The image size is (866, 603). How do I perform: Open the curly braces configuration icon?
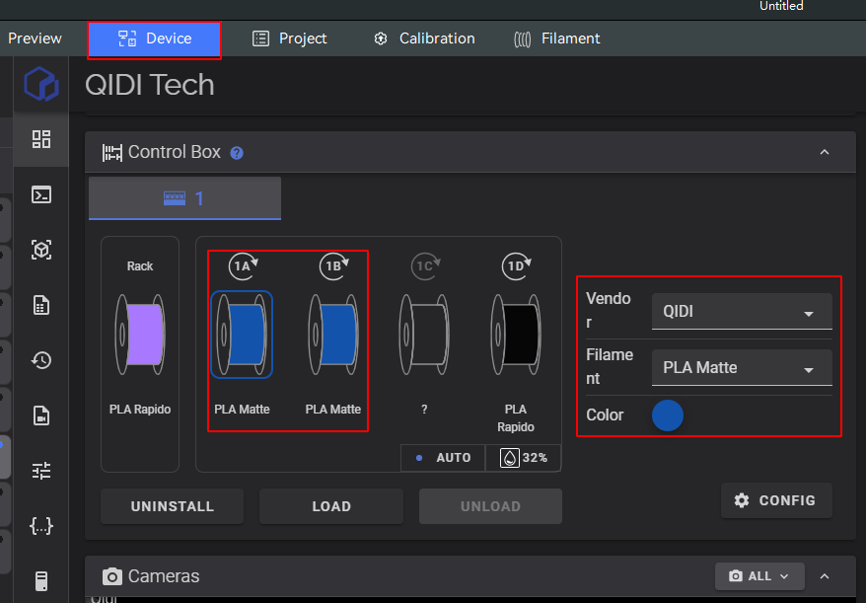coord(41,526)
